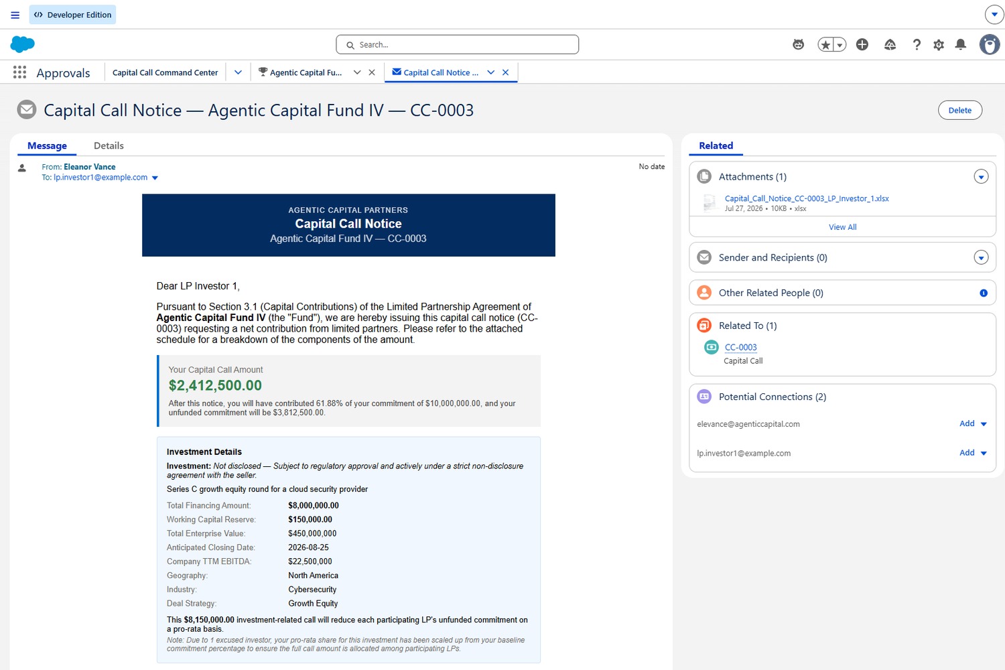1005x670 pixels.
Task: Open Capital Call Command Center navigation item
Action: 165,72
